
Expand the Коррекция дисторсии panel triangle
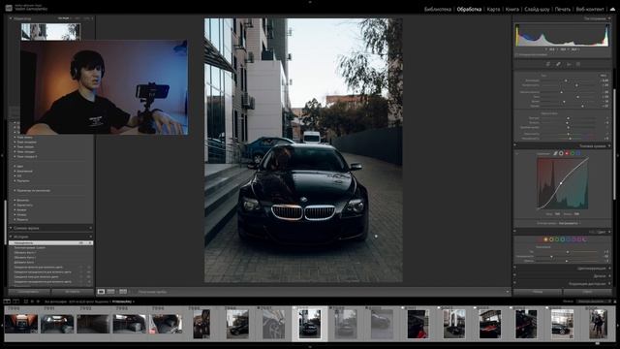(x=609, y=284)
